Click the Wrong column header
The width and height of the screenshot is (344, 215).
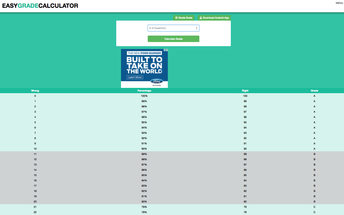(35, 91)
